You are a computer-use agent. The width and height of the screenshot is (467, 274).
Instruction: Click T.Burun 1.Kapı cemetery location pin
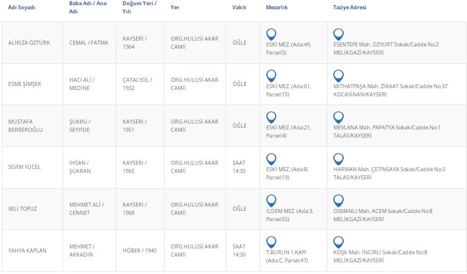271,242
